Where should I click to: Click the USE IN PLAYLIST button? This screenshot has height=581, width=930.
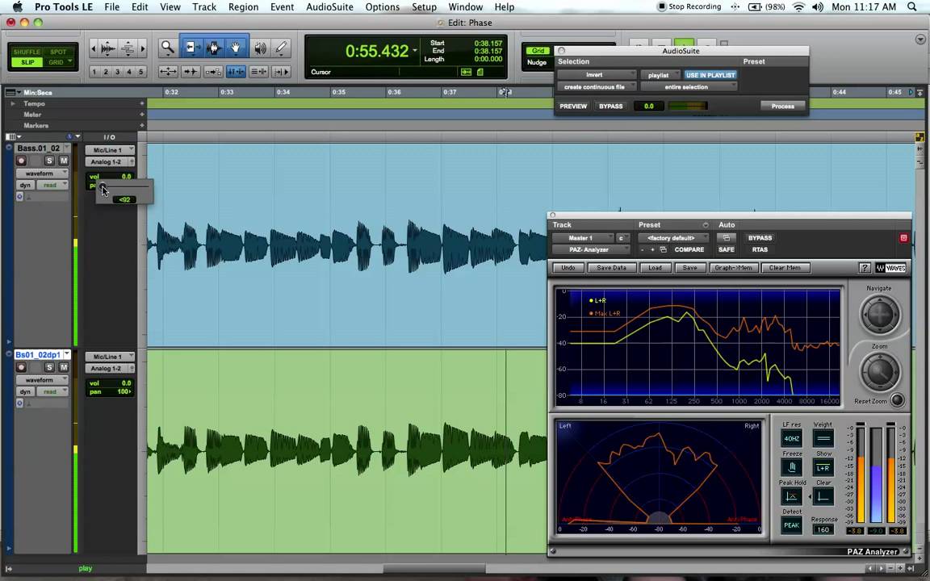tap(710, 75)
